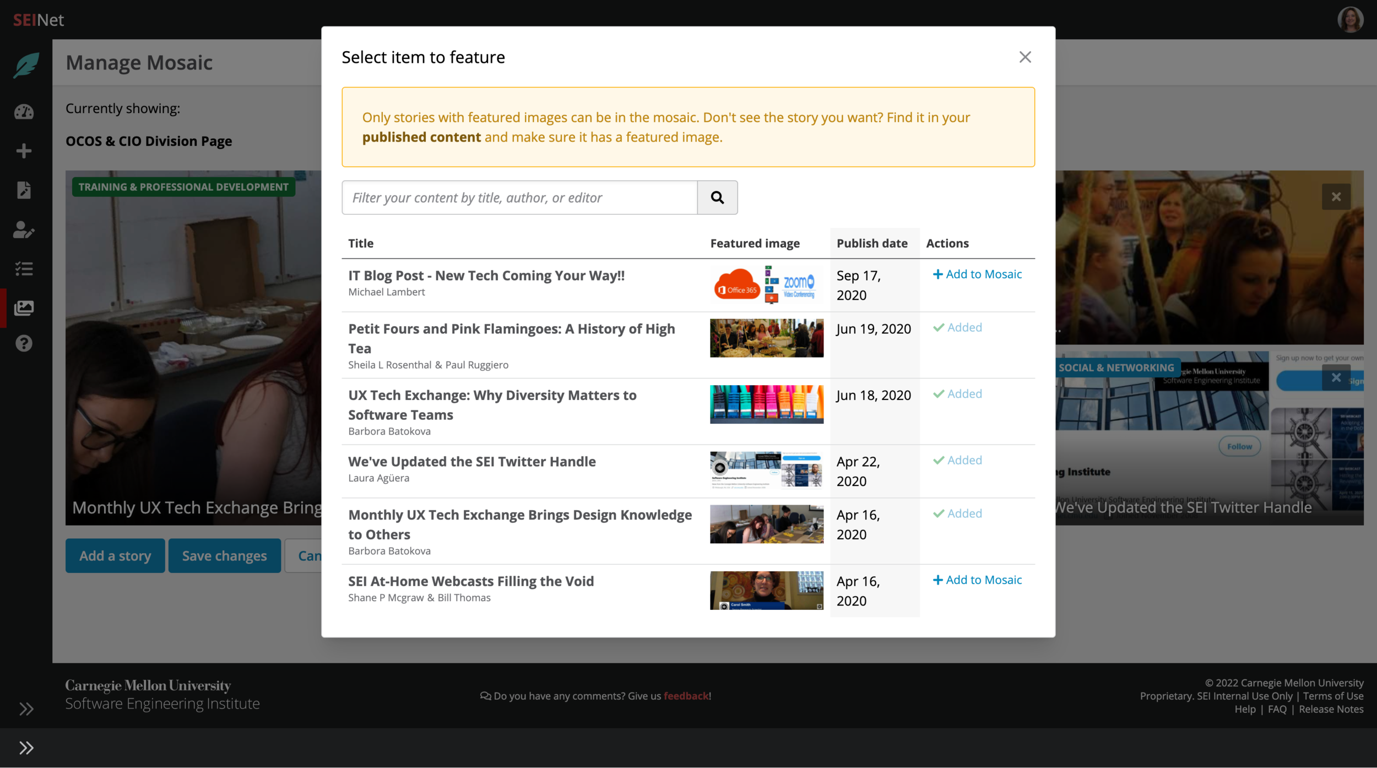Select title We've Updated the SEI Twitter Handle
This screenshot has height=768, width=1377.
472,462
